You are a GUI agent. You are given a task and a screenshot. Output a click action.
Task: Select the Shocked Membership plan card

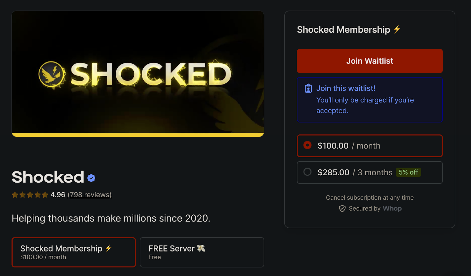73,252
